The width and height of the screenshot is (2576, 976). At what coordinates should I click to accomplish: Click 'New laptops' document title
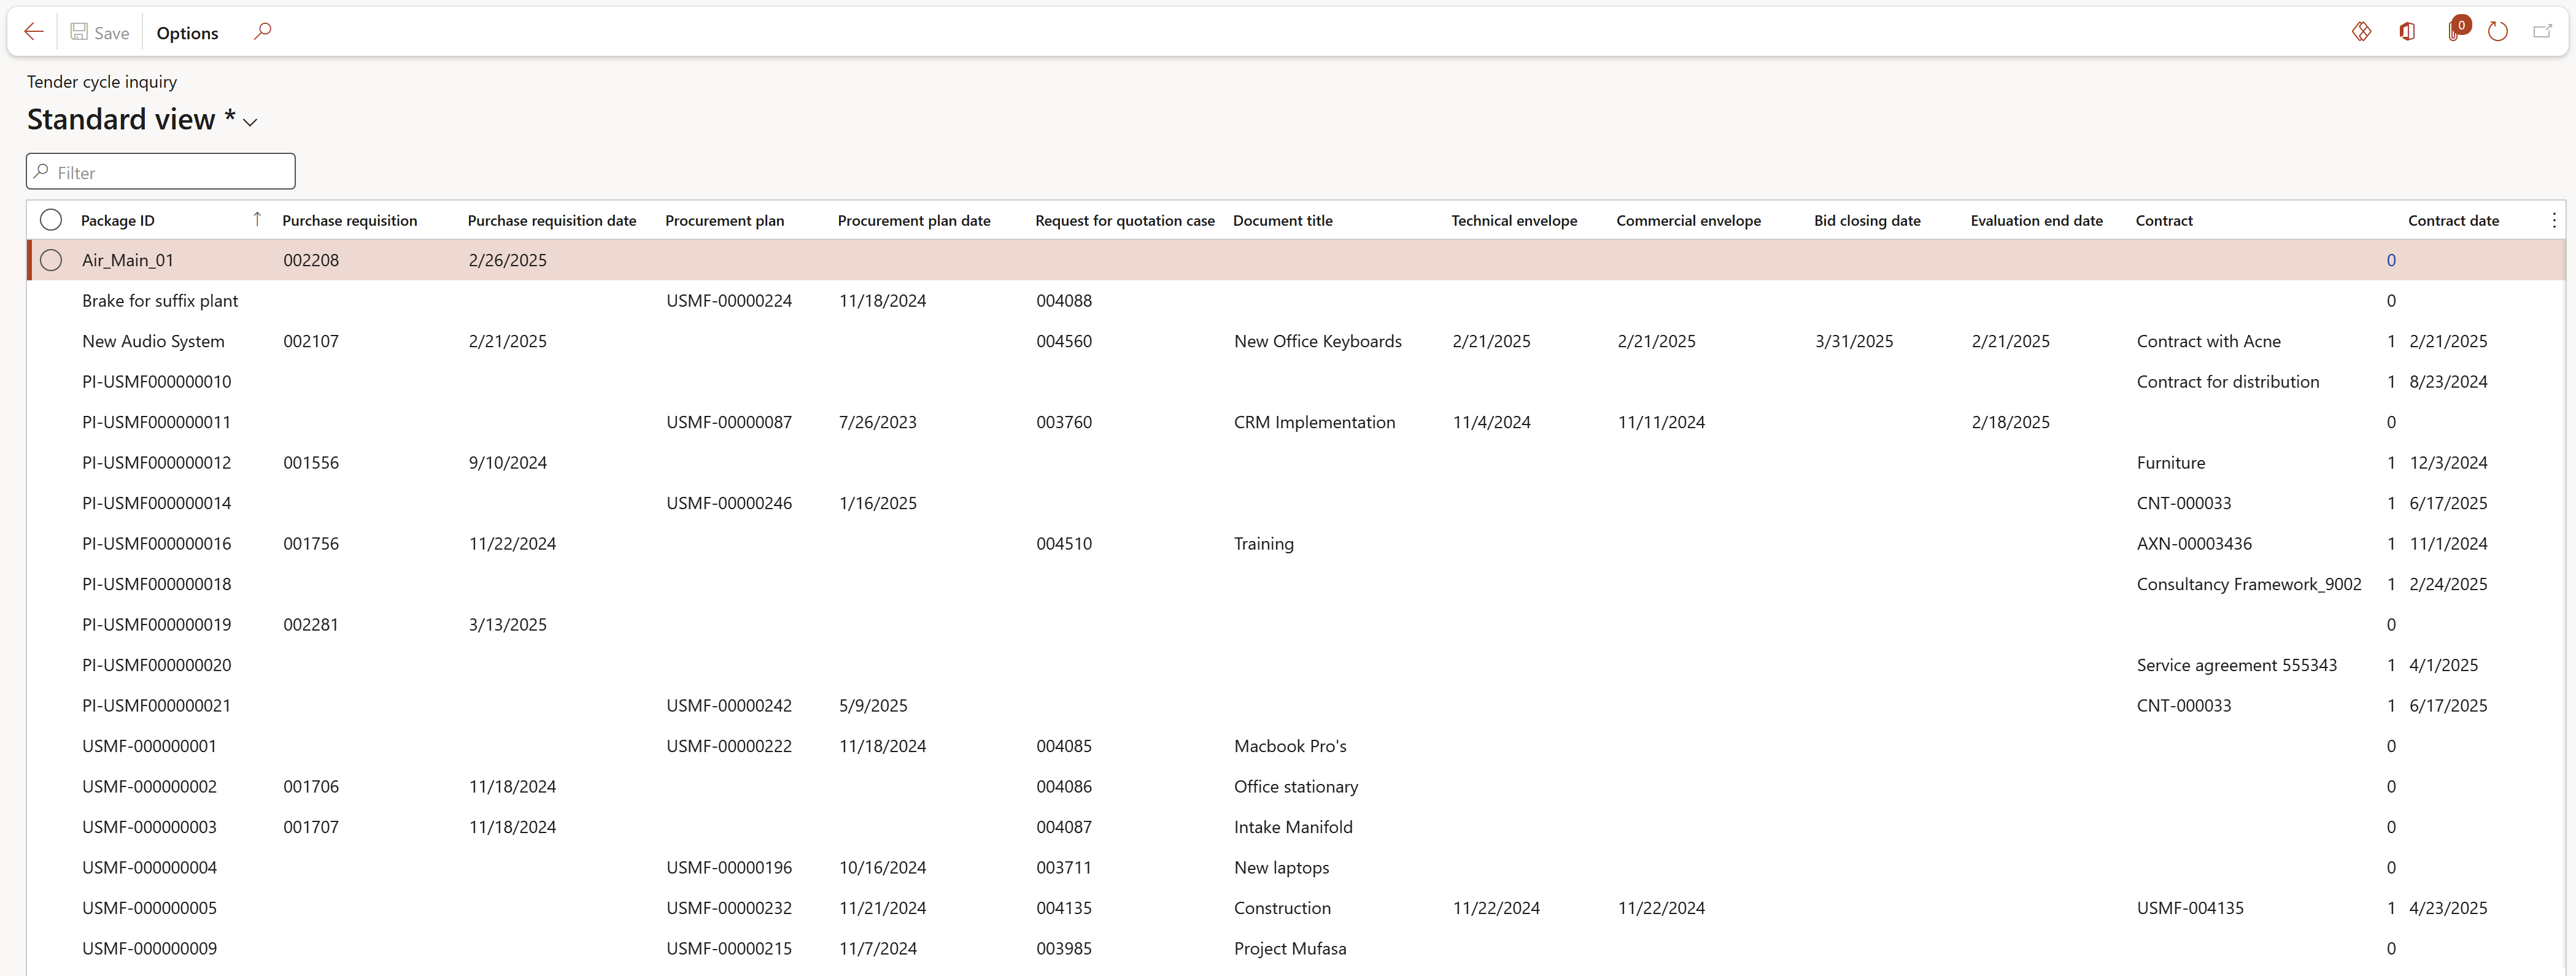1281,867
